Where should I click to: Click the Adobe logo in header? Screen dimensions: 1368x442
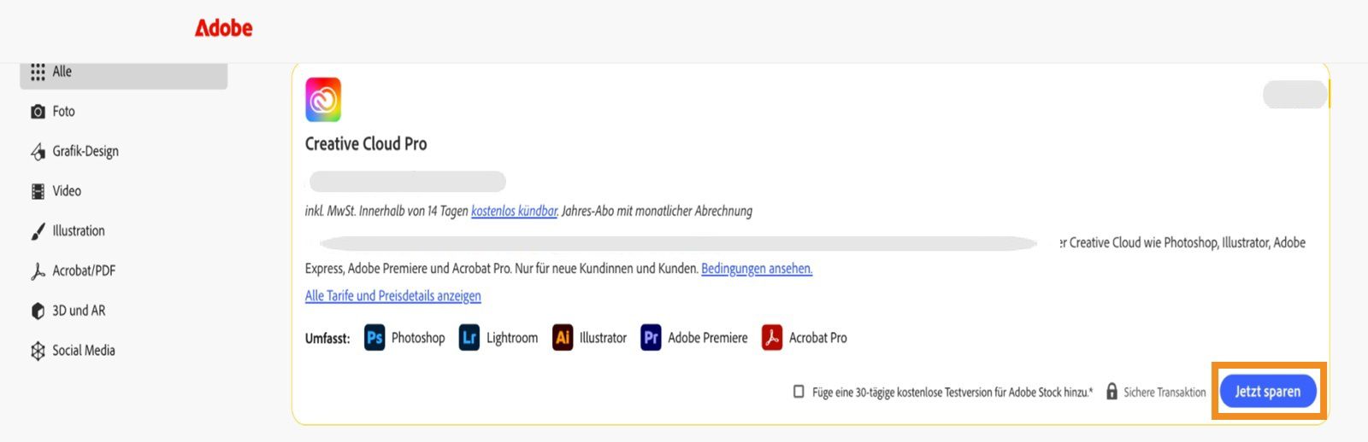point(223,28)
